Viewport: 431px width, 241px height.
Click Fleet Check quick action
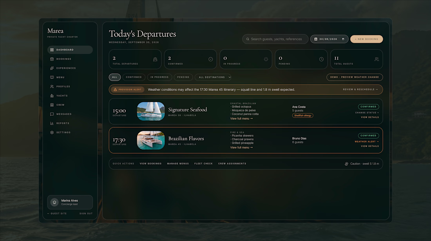point(203,164)
